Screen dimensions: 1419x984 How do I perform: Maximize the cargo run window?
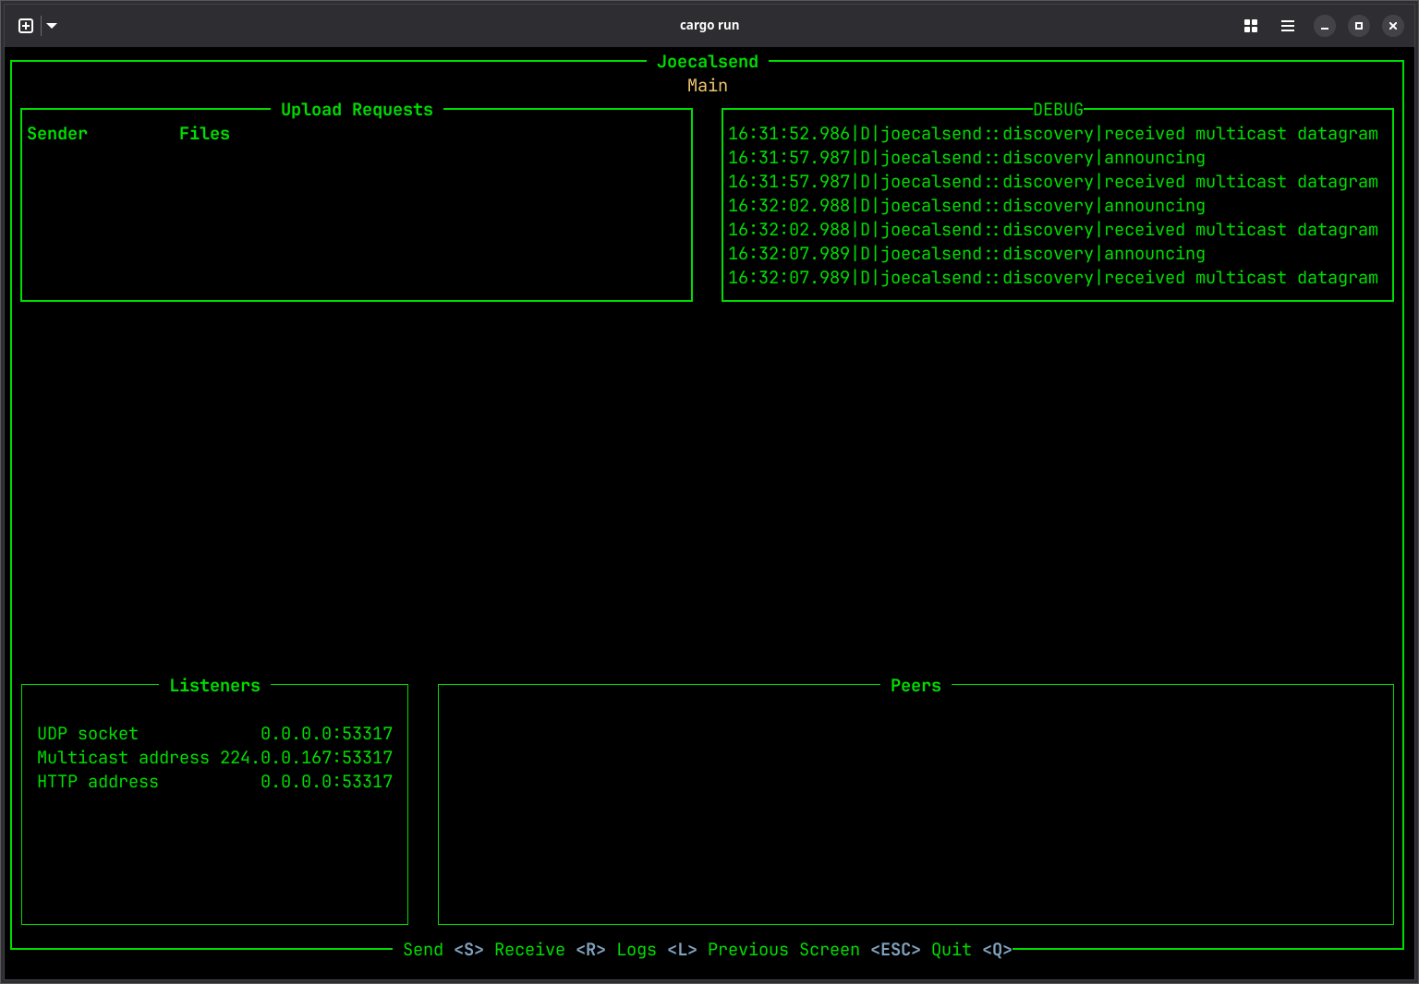pos(1359,26)
